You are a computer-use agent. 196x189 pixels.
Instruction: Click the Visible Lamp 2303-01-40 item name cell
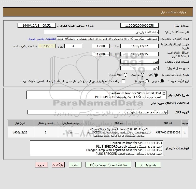tap(119, 132)
